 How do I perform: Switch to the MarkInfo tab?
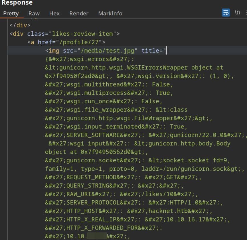click(110, 13)
